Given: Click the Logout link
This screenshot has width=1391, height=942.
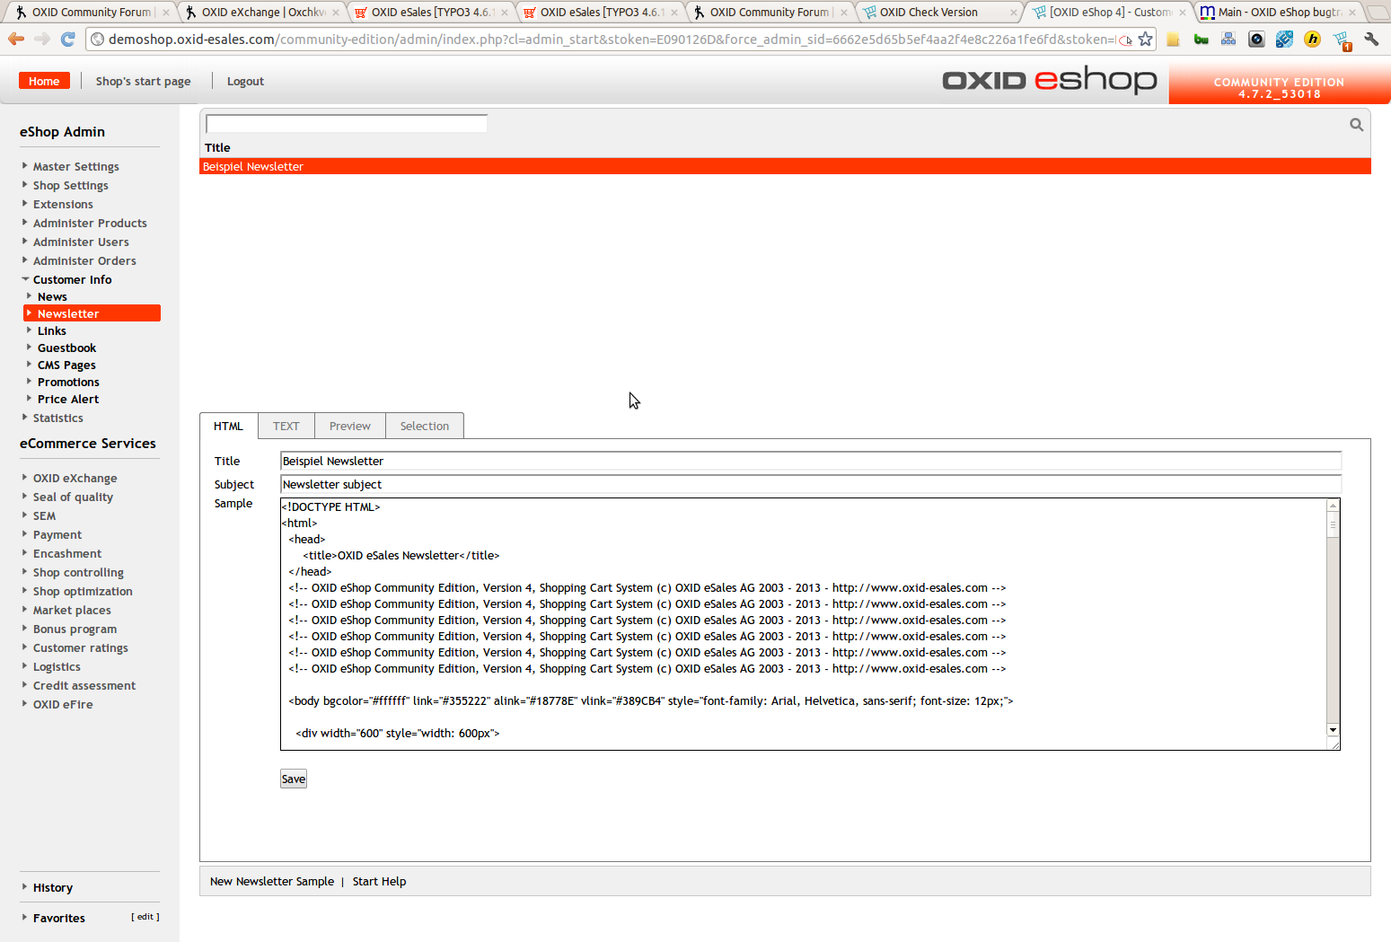Looking at the screenshot, I should pos(245,81).
